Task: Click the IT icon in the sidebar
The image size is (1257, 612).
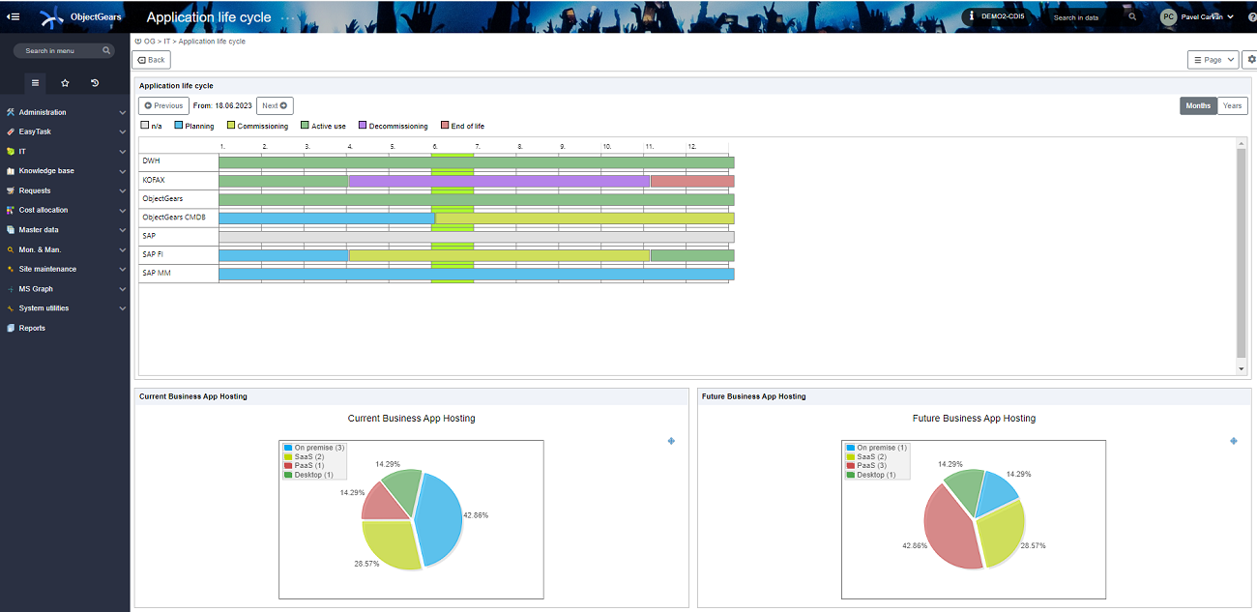Action: point(10,151)
